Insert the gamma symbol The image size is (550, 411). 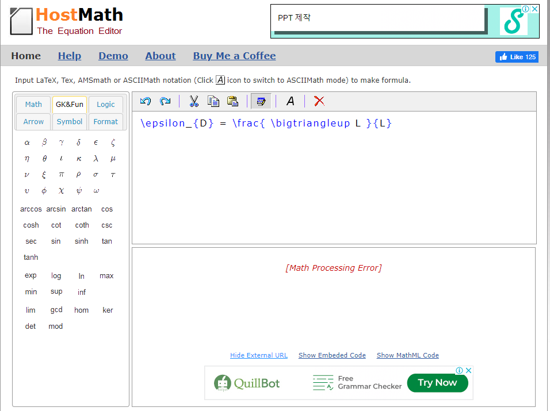pos(62,143)
